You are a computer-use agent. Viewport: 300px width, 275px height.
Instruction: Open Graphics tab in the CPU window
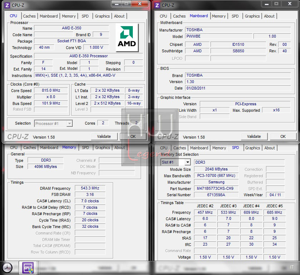click(102, 16)
